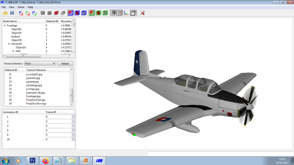Click texture list scroll up arrow
Viewport: 294px width, 165px height.
point(71,70)
